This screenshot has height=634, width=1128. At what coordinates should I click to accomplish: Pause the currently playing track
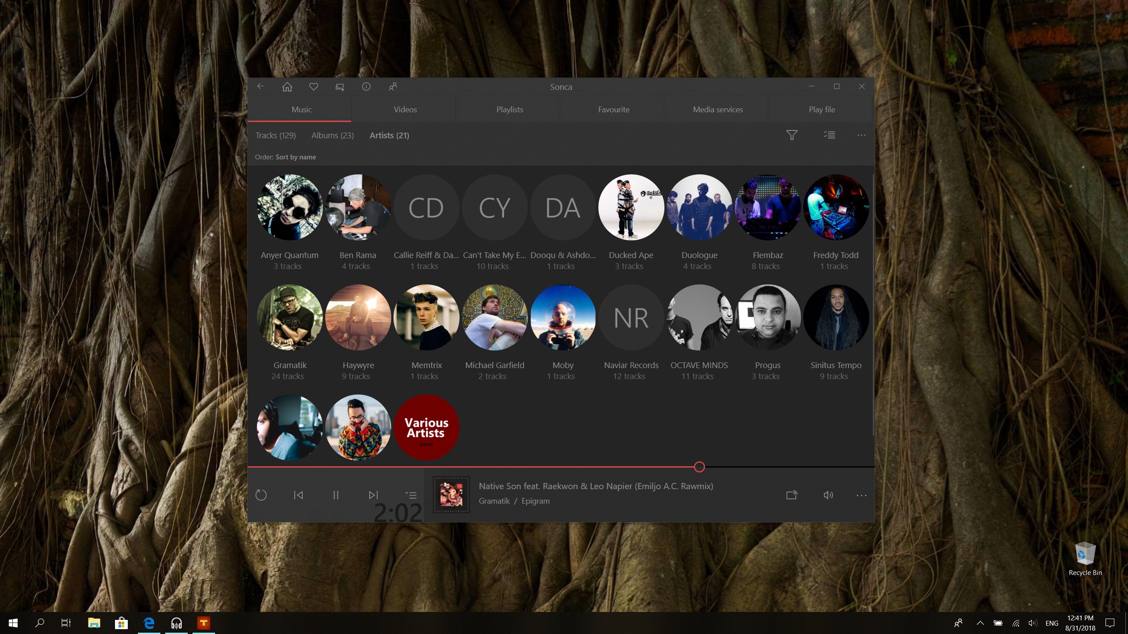(x=336, y=495)
